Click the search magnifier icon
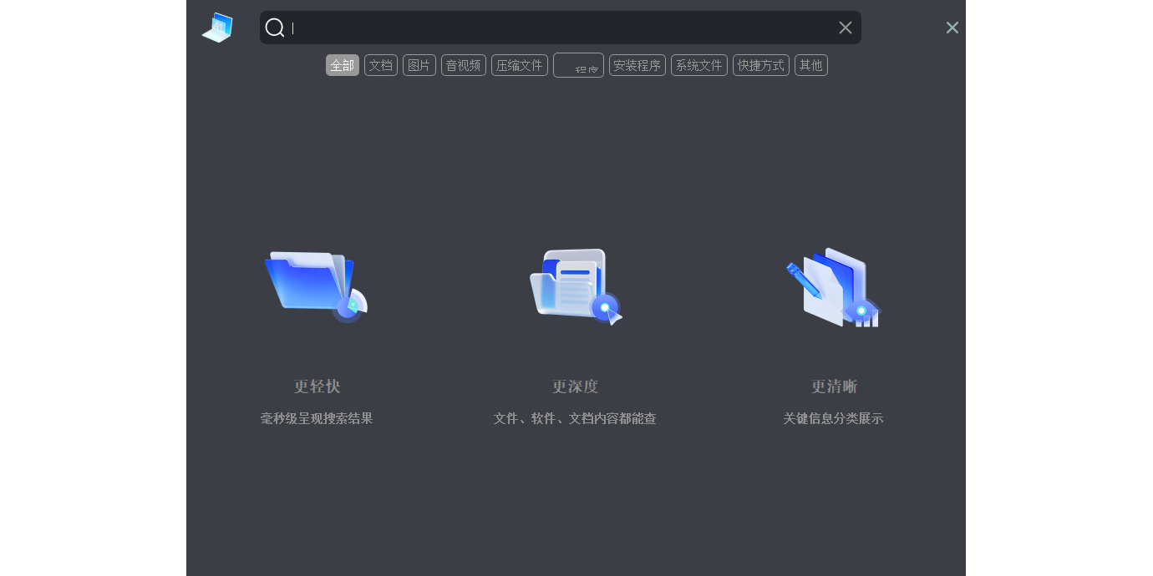The width and height of the screenshot is (1153, 576). coord(275,28)
